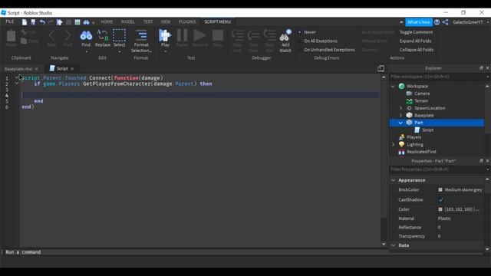Screen dimensions: 491x276
Task: Click Collapse All Folds action
Action: 417,50
